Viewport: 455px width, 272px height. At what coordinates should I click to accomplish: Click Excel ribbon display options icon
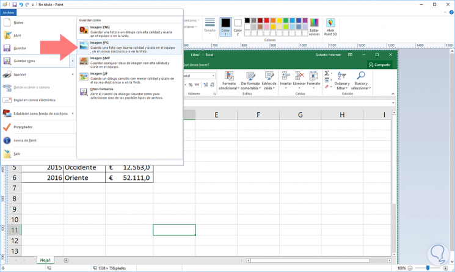[350, 54]
